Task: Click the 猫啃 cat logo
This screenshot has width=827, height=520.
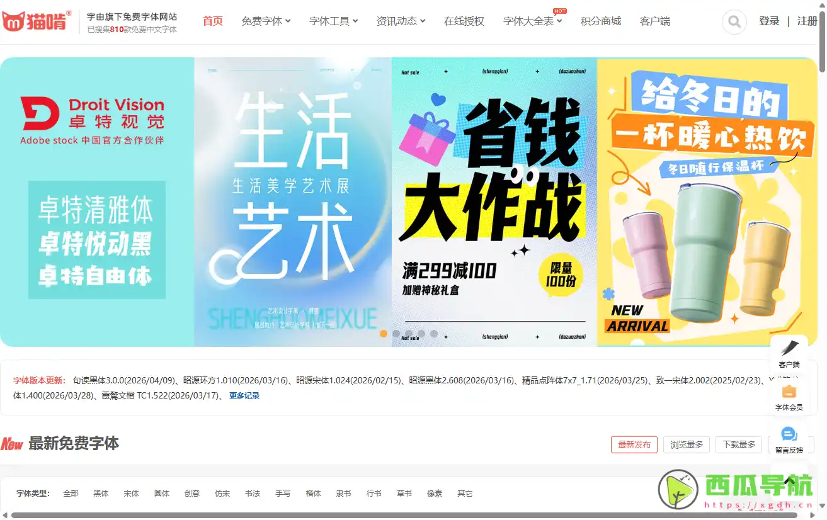Action: 13,21
